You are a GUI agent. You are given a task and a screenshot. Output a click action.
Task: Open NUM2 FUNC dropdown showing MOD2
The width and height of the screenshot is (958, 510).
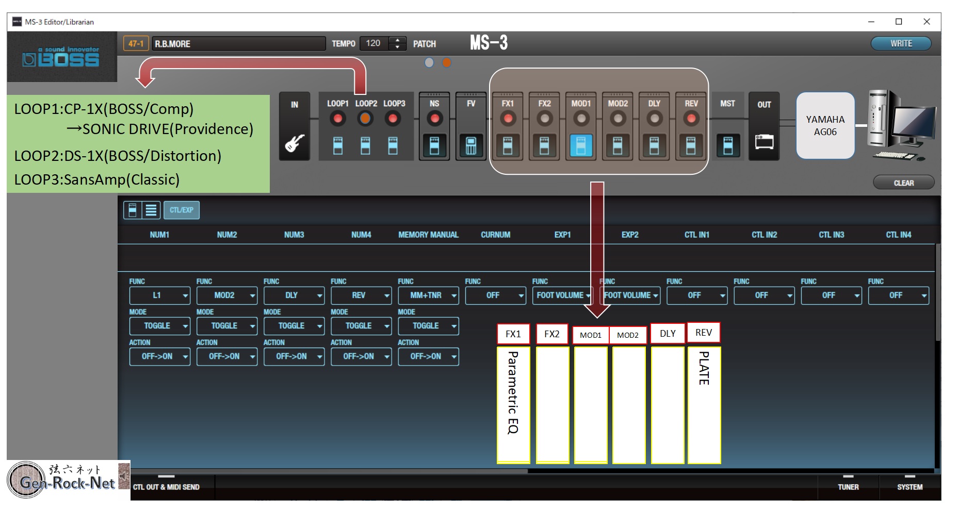[227, 295]
